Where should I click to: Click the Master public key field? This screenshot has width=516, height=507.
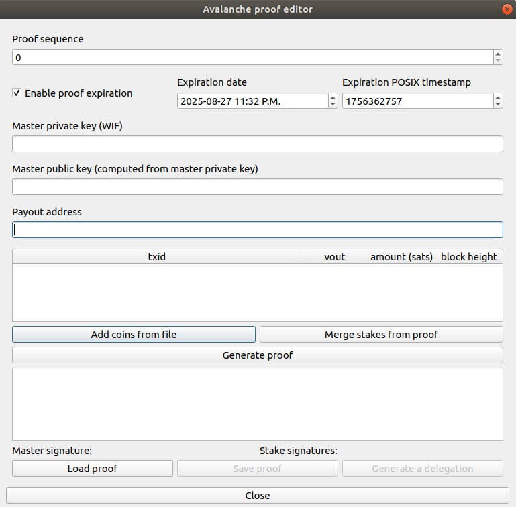(257, 186)
